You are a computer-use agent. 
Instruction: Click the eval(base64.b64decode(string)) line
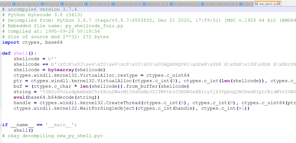(x=57, y=98)
